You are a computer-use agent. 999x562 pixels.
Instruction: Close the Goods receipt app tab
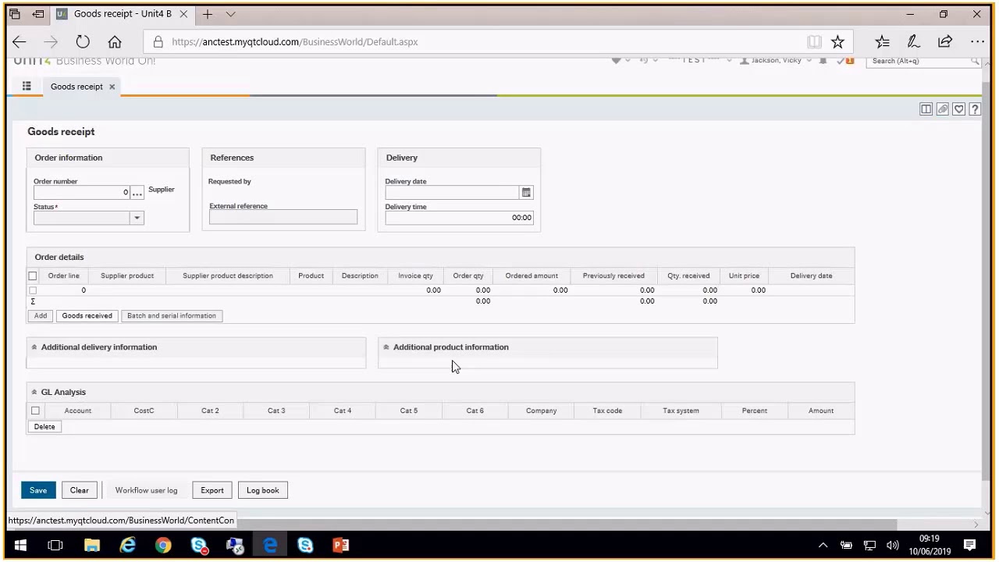pos(112,87)
